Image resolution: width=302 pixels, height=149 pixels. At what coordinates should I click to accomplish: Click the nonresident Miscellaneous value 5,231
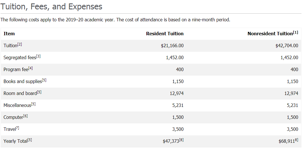(x=293, y=105)
